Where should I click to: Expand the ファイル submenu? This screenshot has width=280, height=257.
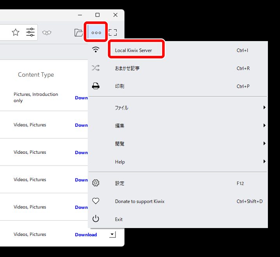[x=121, y=108]
